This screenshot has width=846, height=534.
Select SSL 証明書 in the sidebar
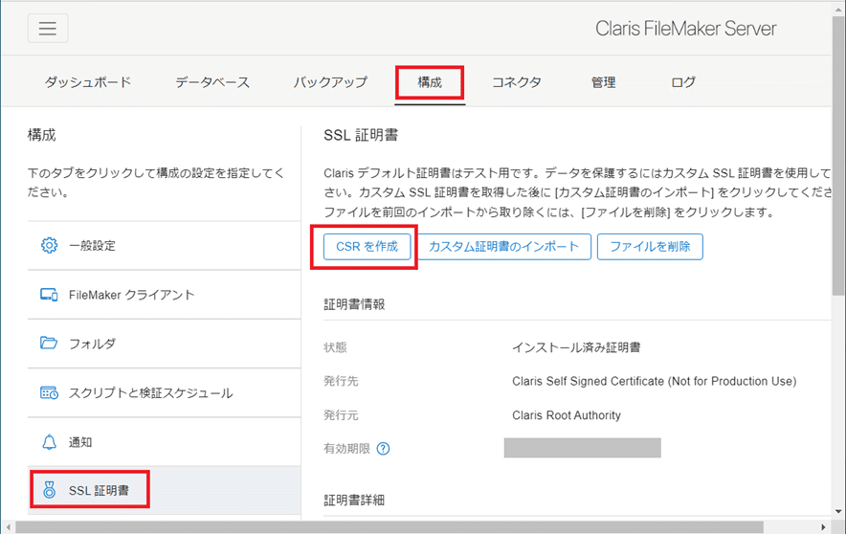tap(164, 490)
